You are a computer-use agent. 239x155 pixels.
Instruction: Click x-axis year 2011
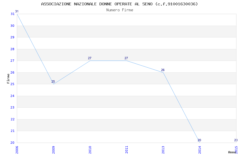[127, 150]
